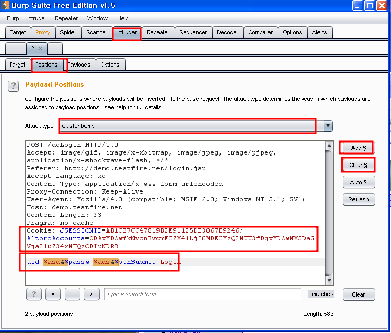Click the Burp Suite title bar logo
This screenshot has width=391, height=333.
(x=5, y=5)
